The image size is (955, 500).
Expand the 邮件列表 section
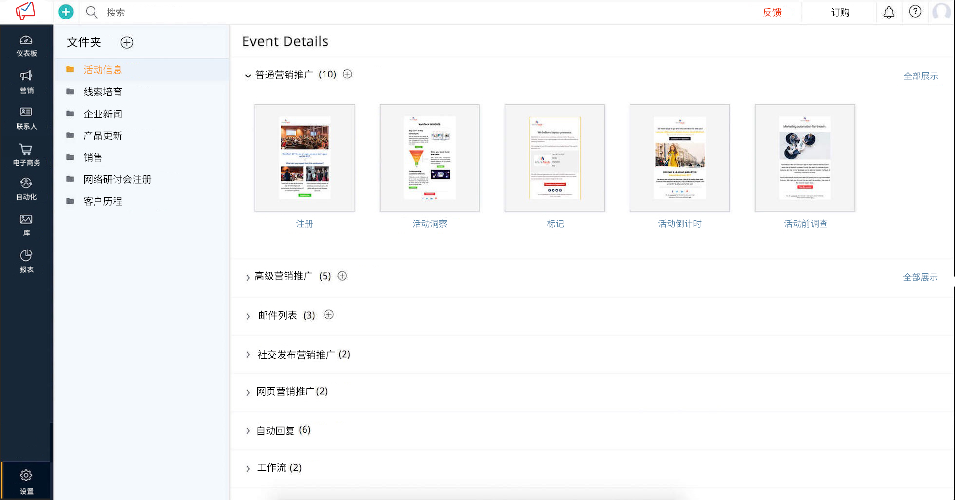248,316
